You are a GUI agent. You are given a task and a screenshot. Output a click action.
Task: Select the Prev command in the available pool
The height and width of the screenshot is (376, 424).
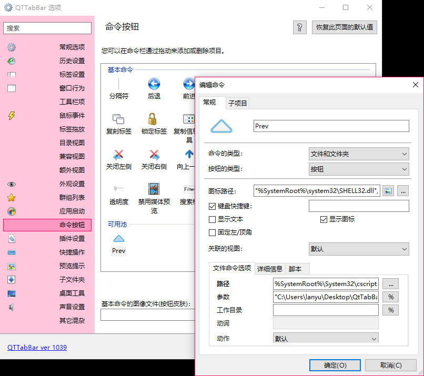pyautogui.click(x=119, y=245)
